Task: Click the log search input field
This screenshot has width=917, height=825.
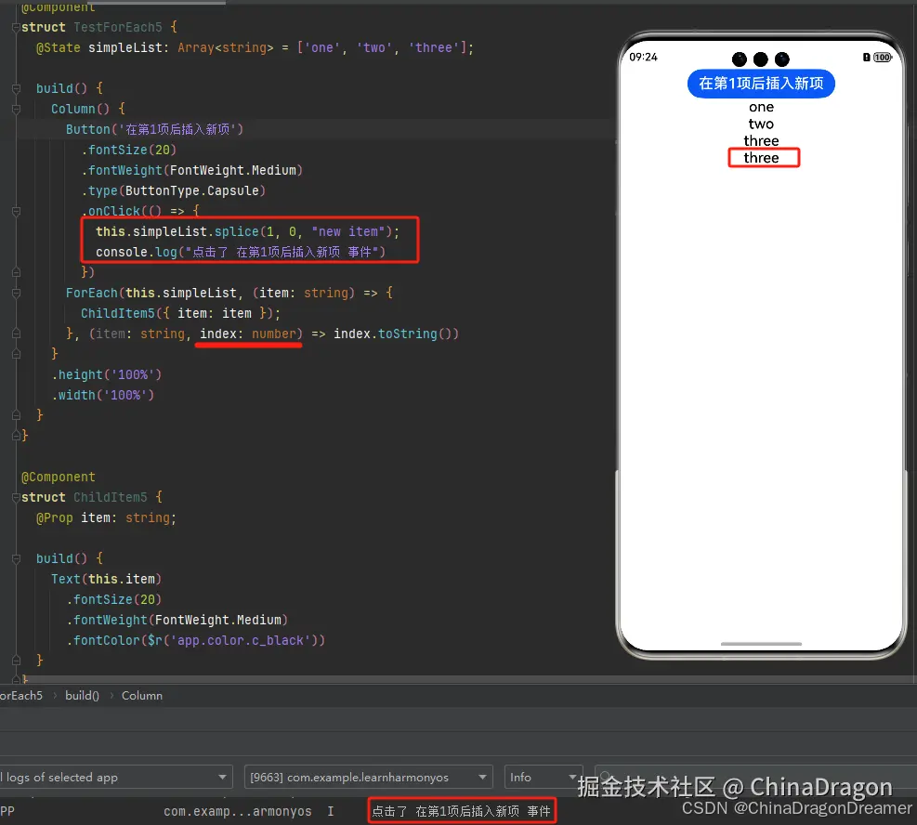Action: click(x=754, y=777)
